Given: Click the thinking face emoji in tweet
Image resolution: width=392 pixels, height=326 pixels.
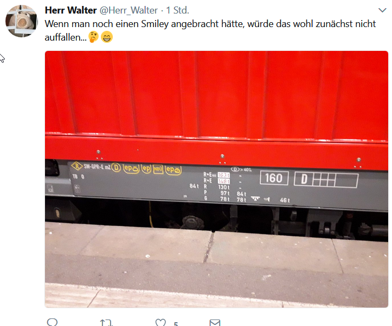Looking at the screenshot, I should click(x=93, y=37).
